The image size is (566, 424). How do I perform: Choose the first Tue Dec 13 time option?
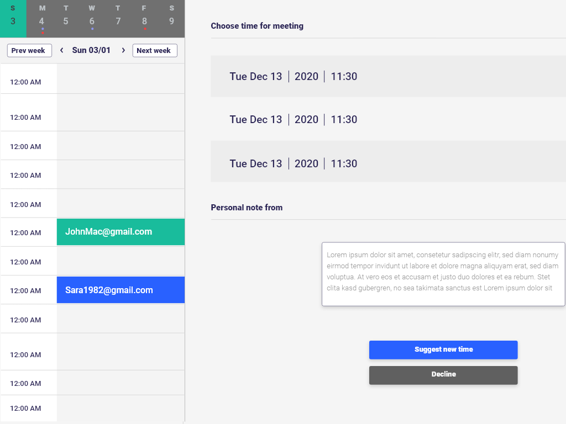tap(388, 76)
